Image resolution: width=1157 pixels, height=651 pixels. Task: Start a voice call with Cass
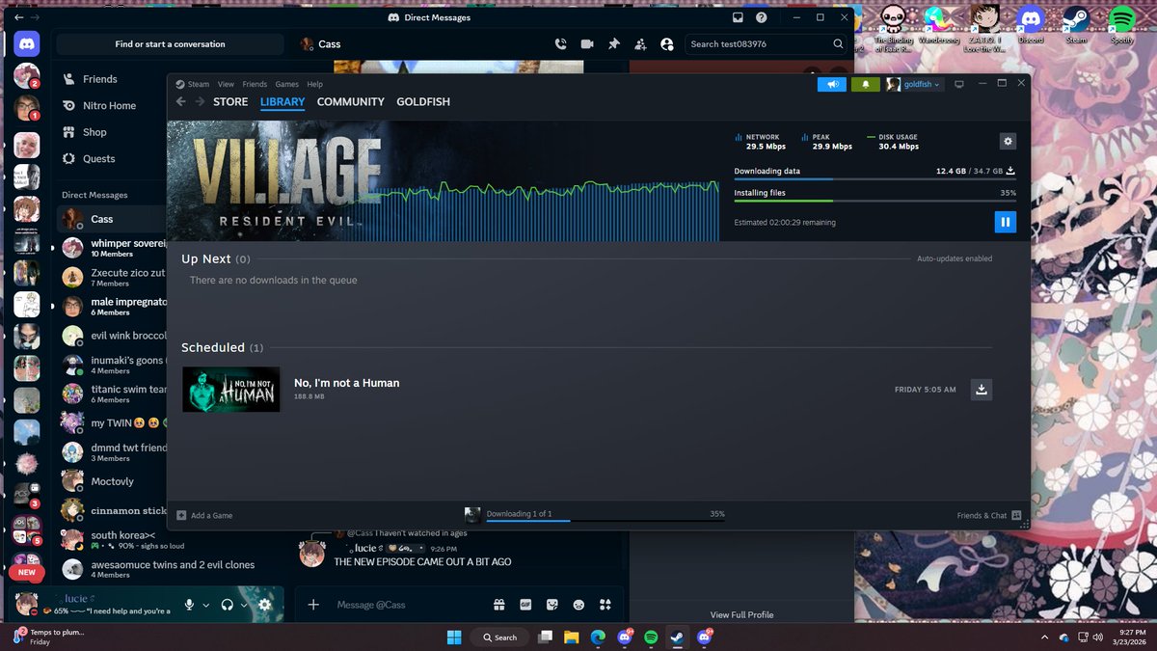[560, 44]
